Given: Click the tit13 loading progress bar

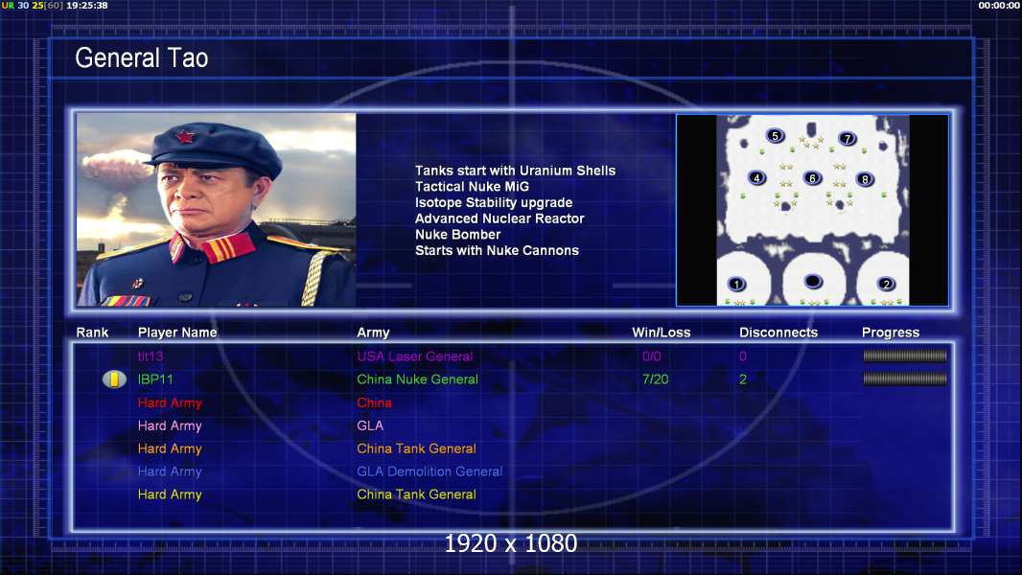Looking at the screenshot, I should tap(905, 356).
